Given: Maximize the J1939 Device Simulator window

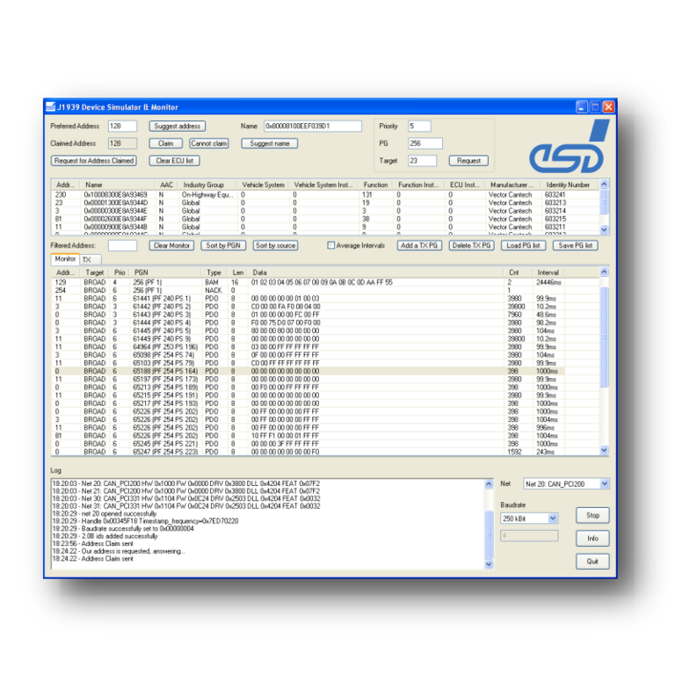Looking at the screenshot, I should (595, 107).
